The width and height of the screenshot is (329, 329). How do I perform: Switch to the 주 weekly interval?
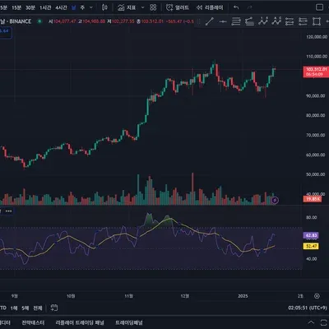(82, 7)
